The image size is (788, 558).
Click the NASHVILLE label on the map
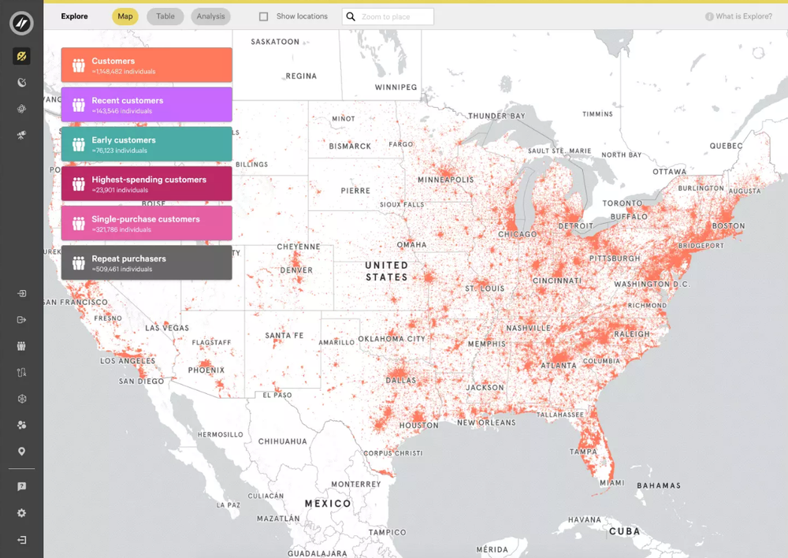(x=528, y=328)
